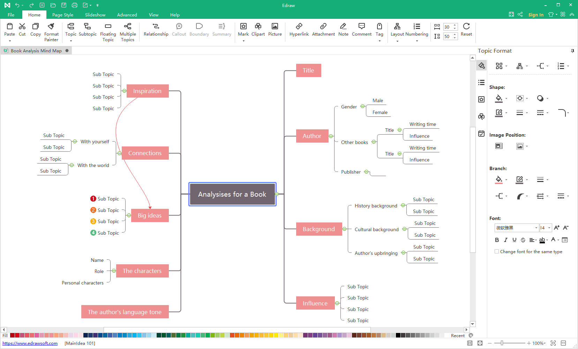Toggle Bold font formatting
The width and height of the screenshot is (578, 349).
pos(497,240)
